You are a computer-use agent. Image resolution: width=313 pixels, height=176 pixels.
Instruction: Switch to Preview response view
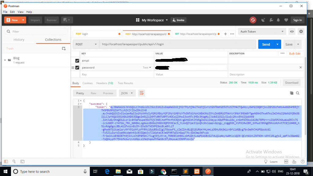[108, 93]
